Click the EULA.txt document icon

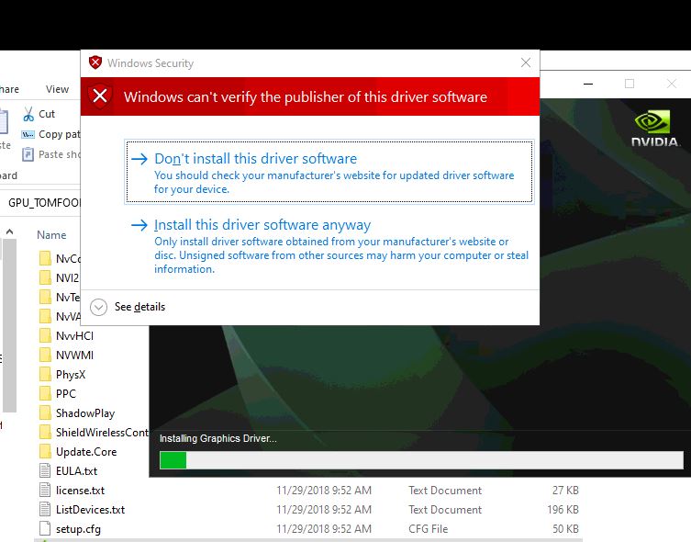coord(45,470)
